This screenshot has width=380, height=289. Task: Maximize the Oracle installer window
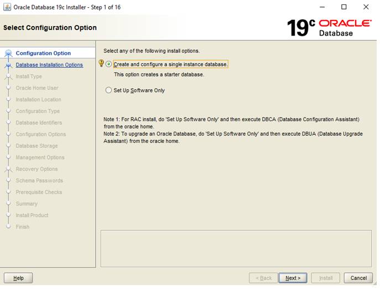point(343,7)
